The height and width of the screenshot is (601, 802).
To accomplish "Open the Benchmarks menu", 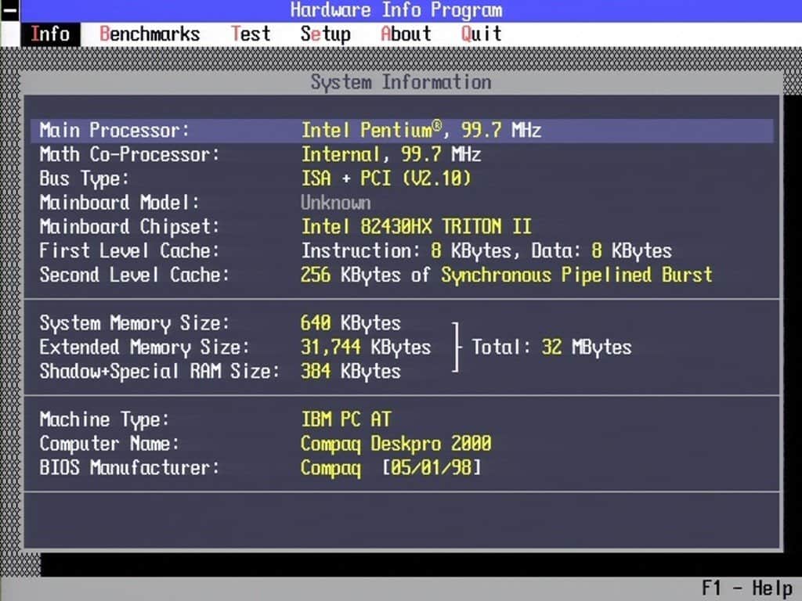I will point(150,34).
